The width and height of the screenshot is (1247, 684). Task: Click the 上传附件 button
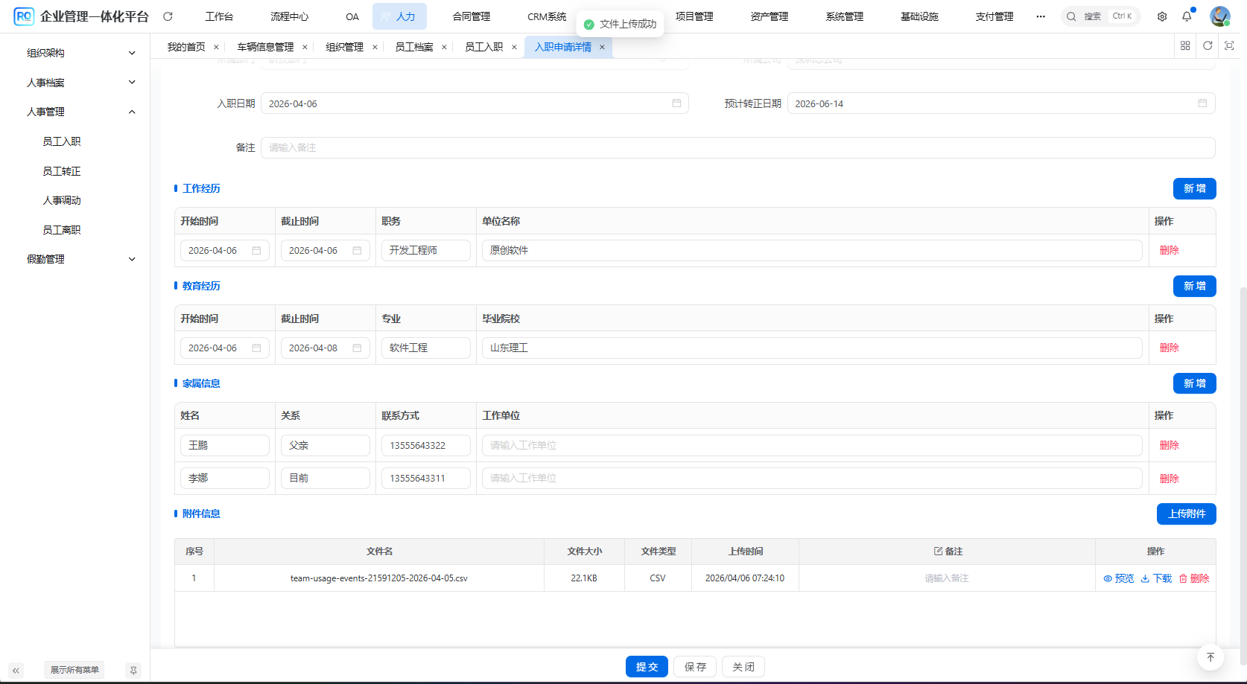click(1186, 514)
